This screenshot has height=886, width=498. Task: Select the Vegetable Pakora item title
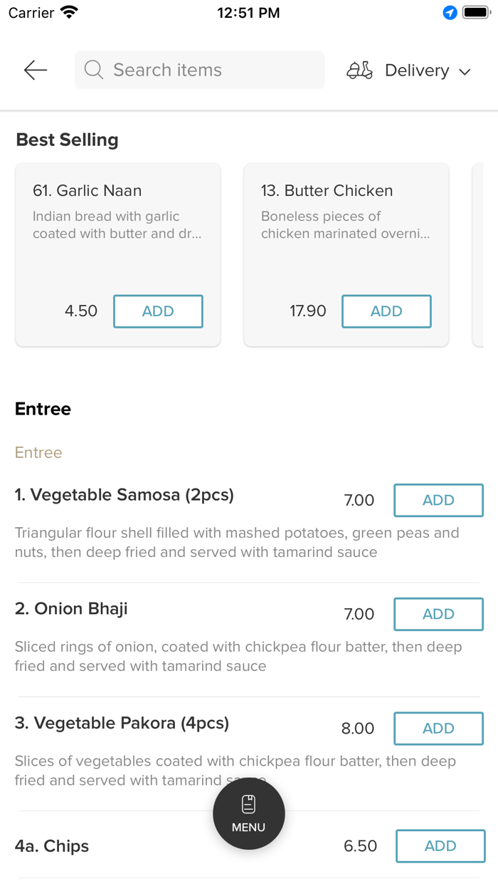(122, 723)
